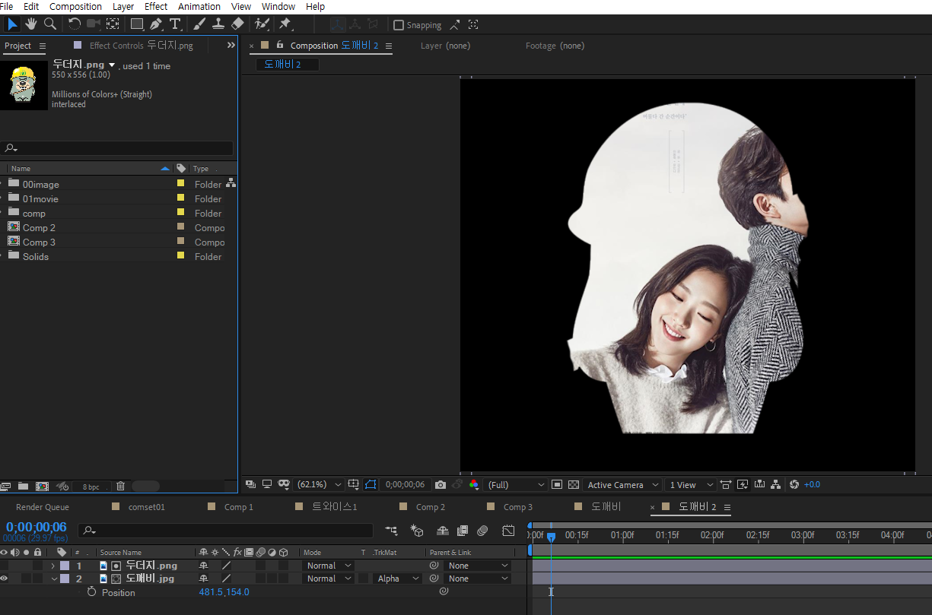Open the Animation menu
This screenshot has width=932, height=615.
pyautogui.click(x=199, y=6)
